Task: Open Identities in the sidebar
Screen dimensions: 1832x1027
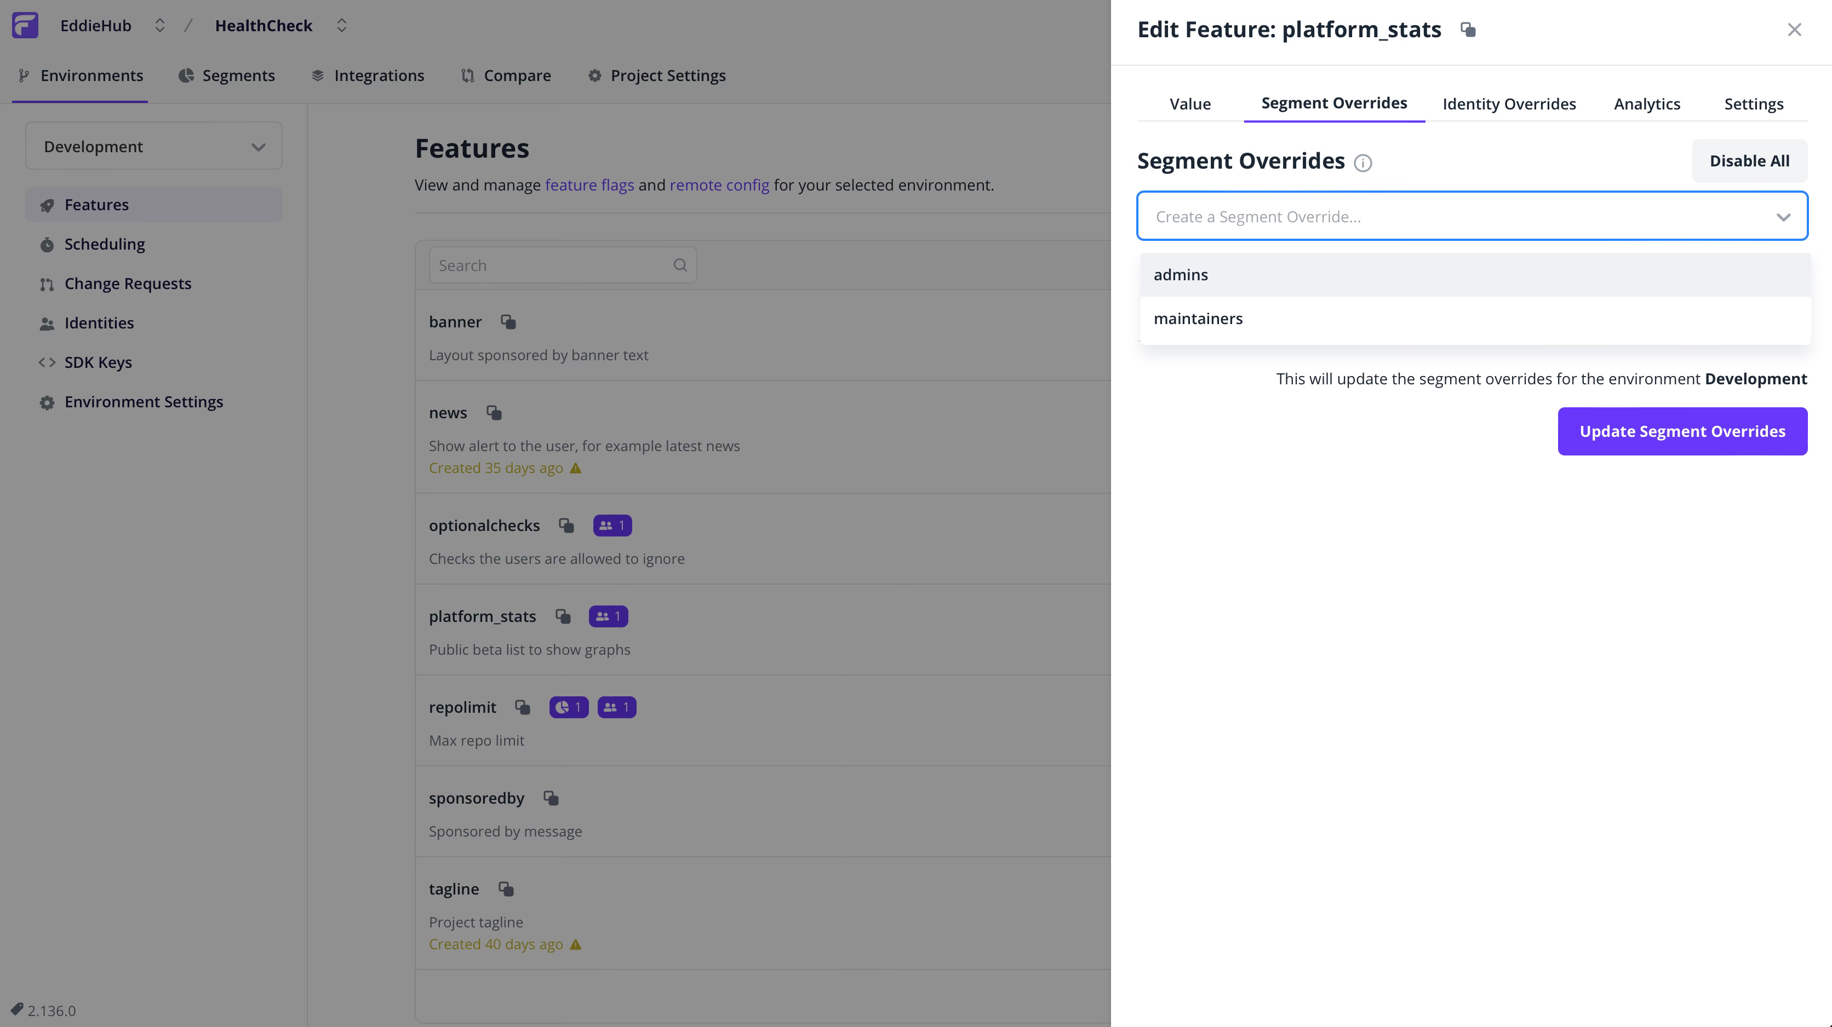Action: [153, 322]
